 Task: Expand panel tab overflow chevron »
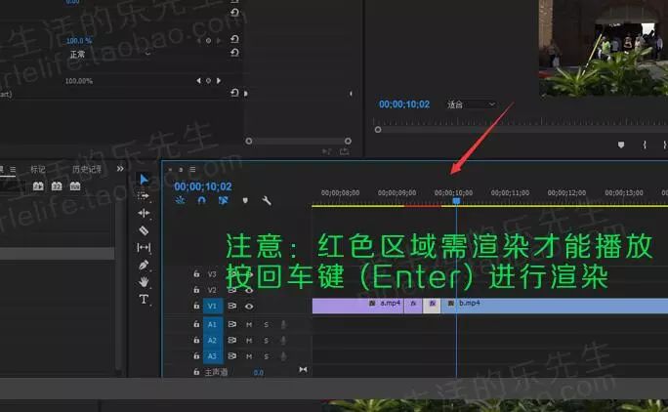(120, 169)
